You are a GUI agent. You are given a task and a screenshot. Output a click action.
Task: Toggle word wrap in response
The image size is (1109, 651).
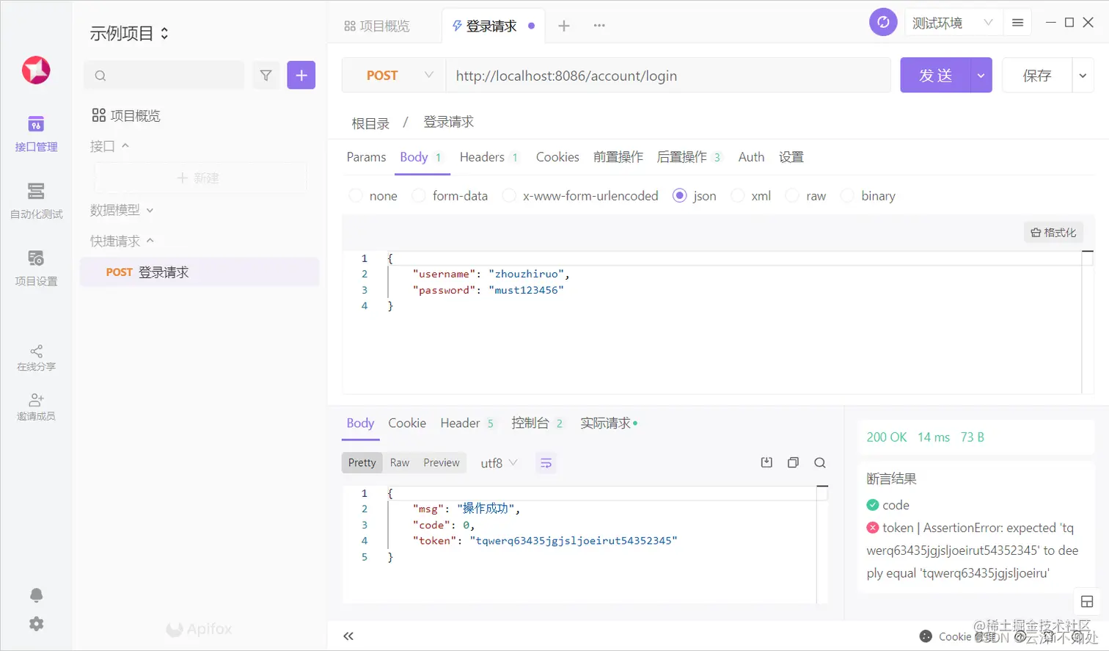pos(546,463)
